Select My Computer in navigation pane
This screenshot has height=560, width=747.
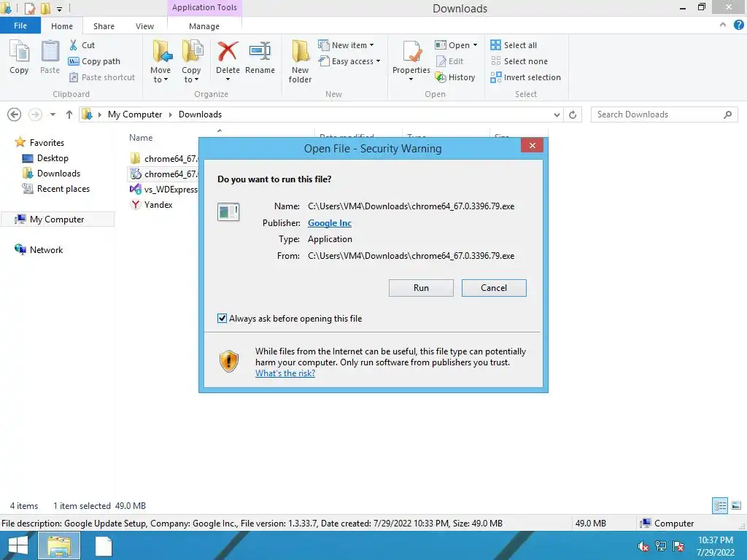coord(57,219)
